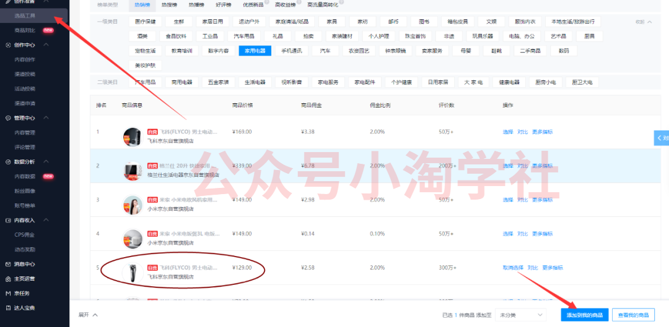The width and height of the screenshot is (669, 327).
Task: Click the 求任务 sidebar icon
Action: pos(8,293)
